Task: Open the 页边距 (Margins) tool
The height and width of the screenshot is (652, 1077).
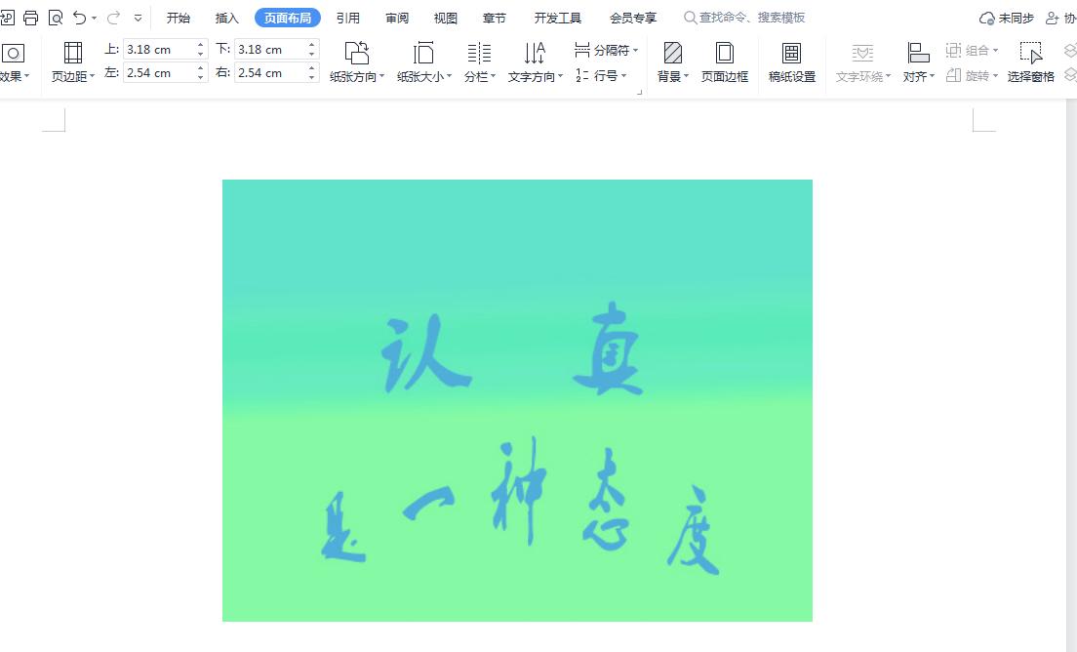Action: pos(72,61)
